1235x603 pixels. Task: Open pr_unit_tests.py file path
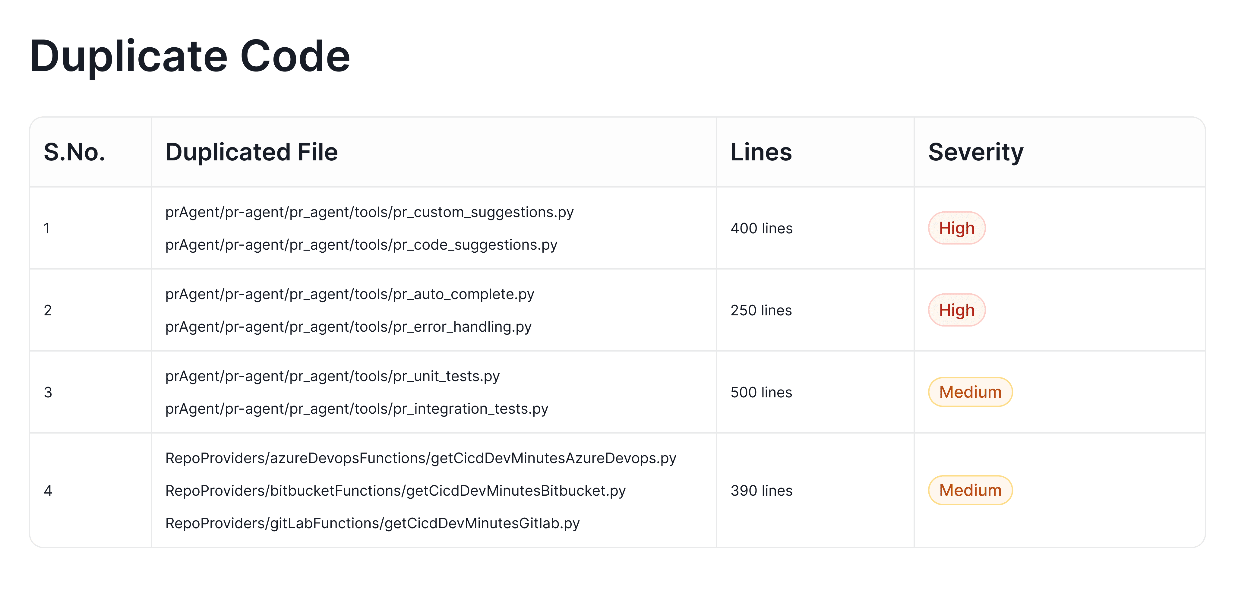tap(332, 376)
